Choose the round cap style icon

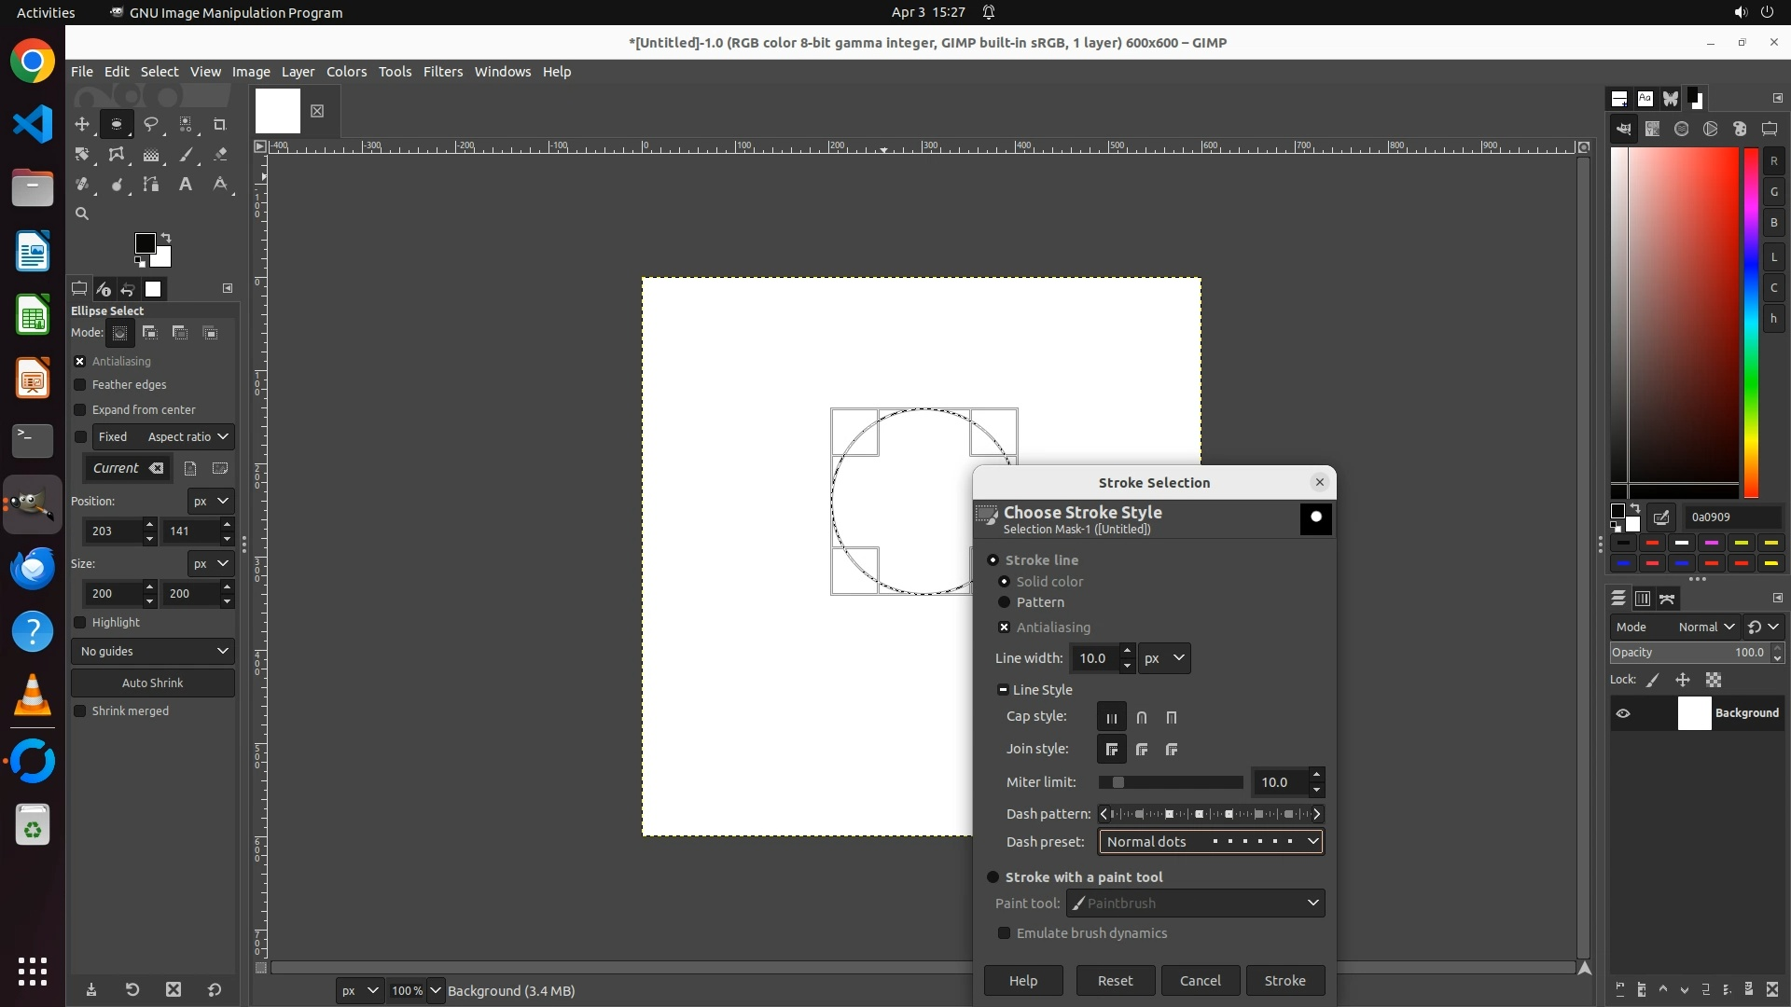click(1141, 718)
